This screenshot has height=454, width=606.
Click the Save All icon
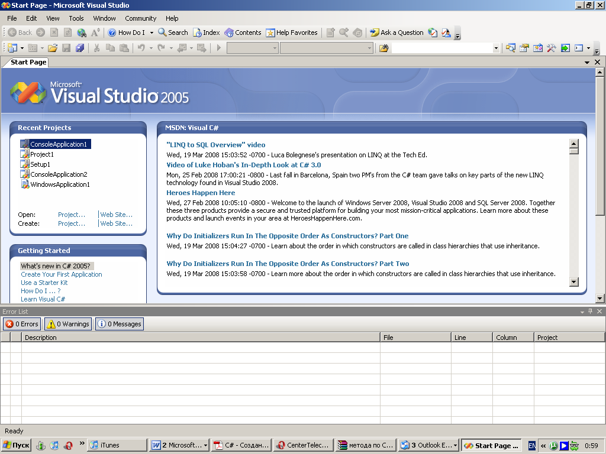coord(80,48)
